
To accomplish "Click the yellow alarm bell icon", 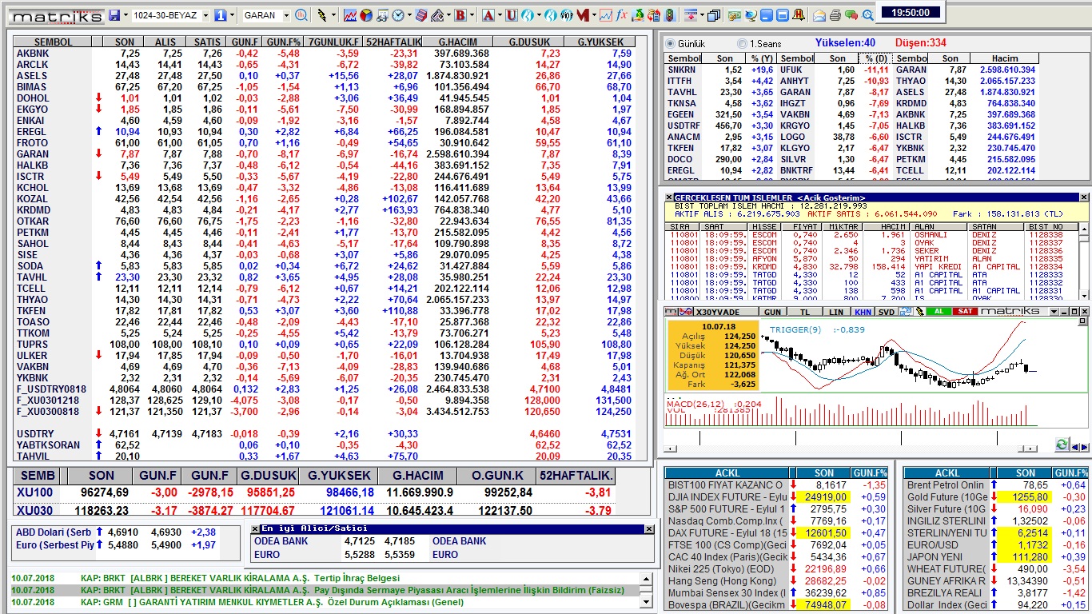I will [799, 15].
